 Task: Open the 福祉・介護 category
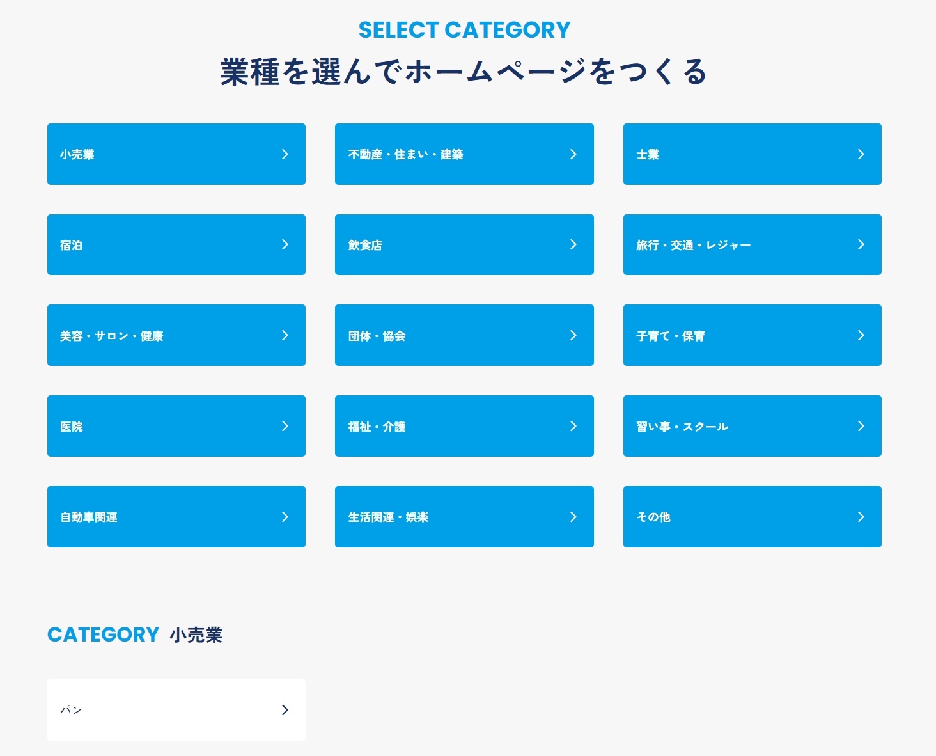[x=464, y=426]
